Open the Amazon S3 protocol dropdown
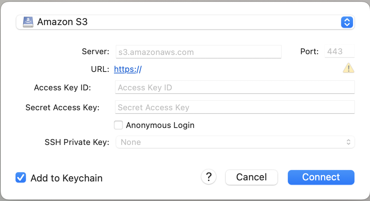This screenshot has height=201, width=370. coord(185,22)
